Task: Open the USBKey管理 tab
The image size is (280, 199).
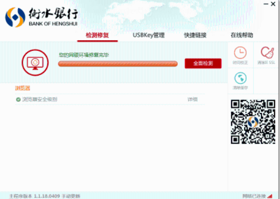Action: click(x=148, y=35)
